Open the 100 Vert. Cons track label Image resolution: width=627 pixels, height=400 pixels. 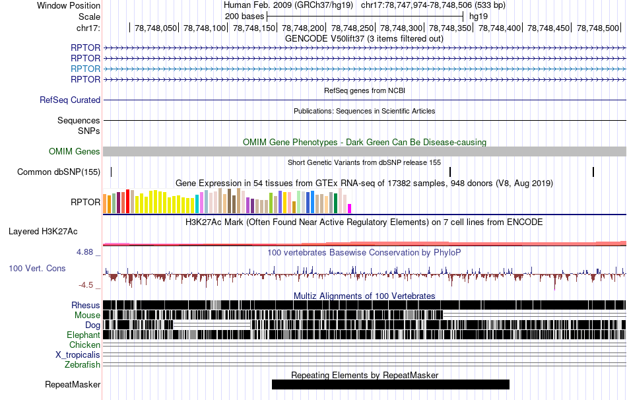coord(37,269)
